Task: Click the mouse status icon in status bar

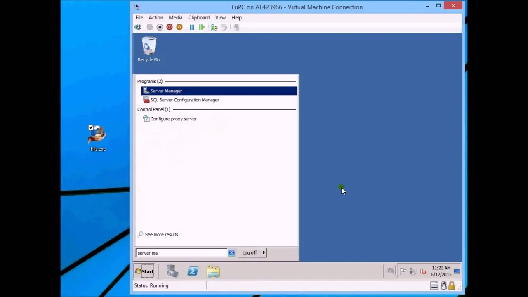Action: tap(443, 285)
